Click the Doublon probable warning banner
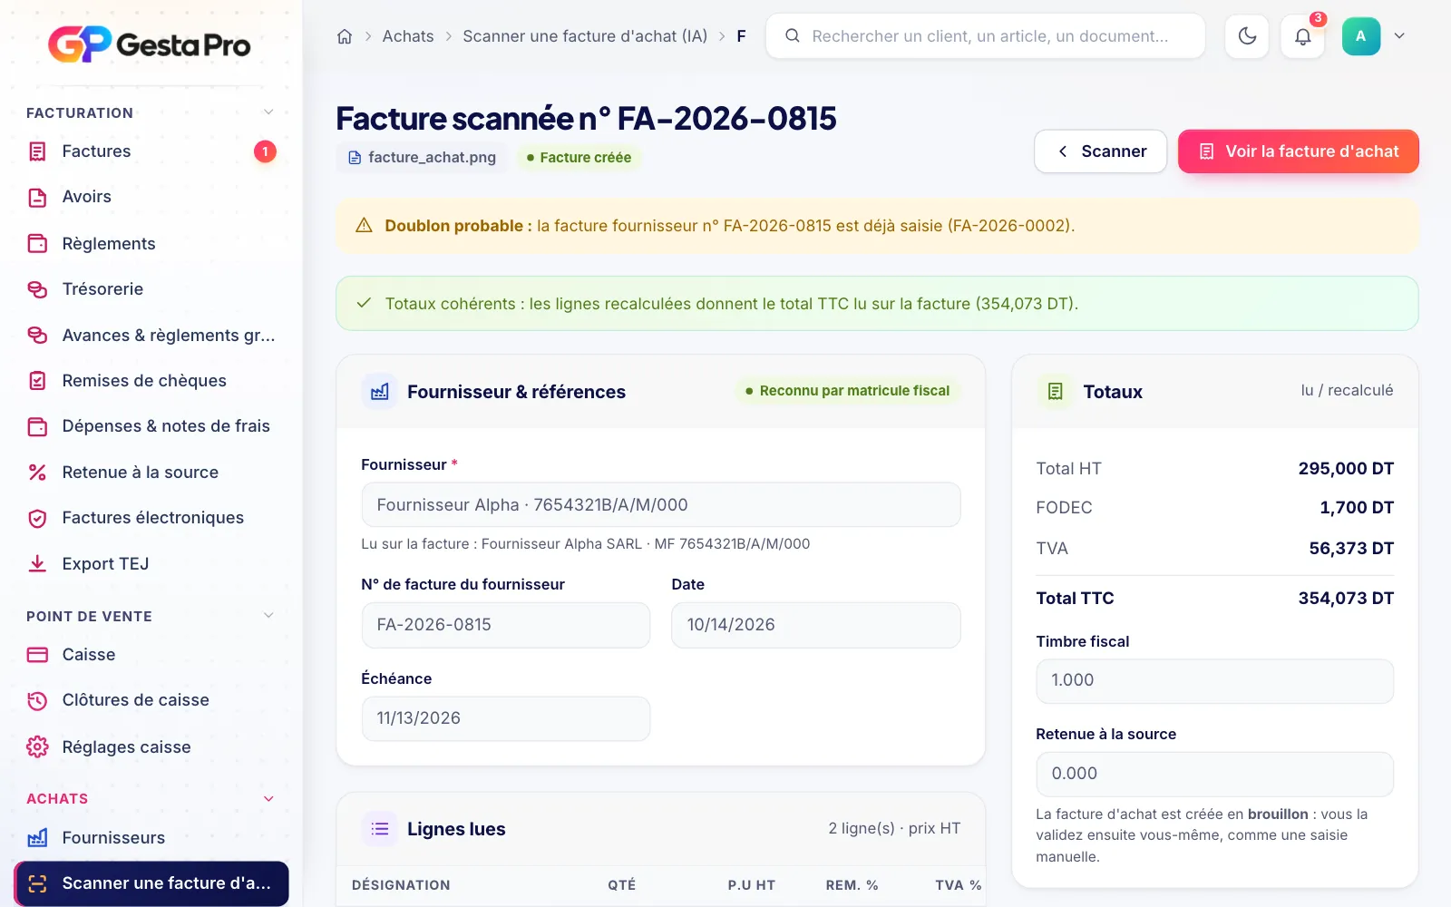Viewport: 1451px width, 907px height. coord(877,226)
